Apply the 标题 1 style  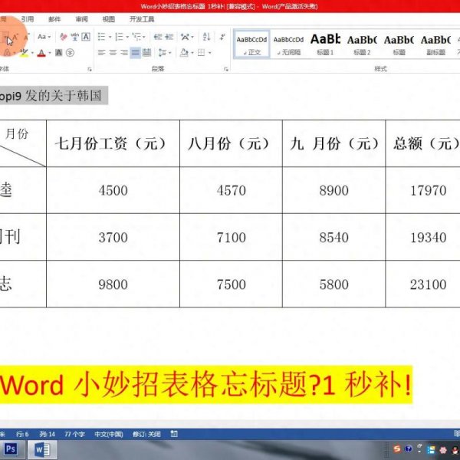click(x=325, y=44)
